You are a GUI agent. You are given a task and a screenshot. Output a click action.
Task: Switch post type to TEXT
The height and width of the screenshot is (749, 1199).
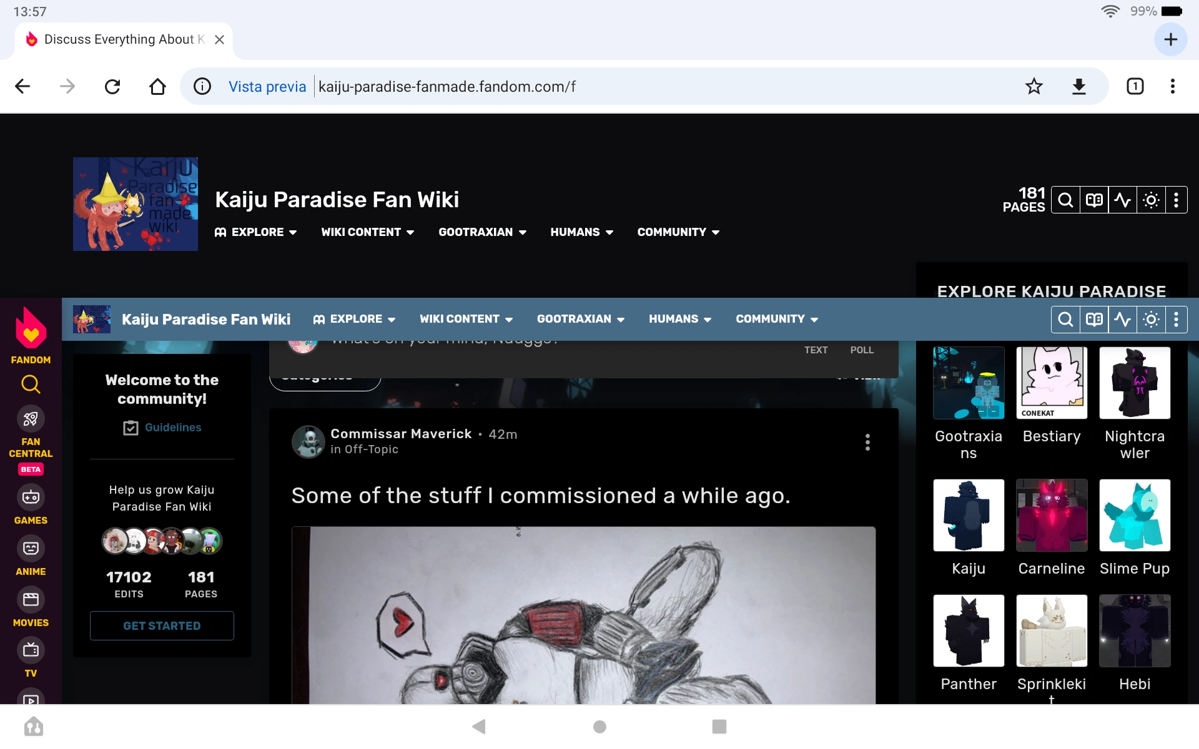816,350
